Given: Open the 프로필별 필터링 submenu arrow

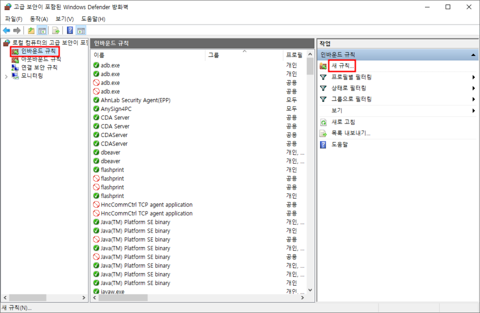Looking at the screenshot, I should coord(473,77).
